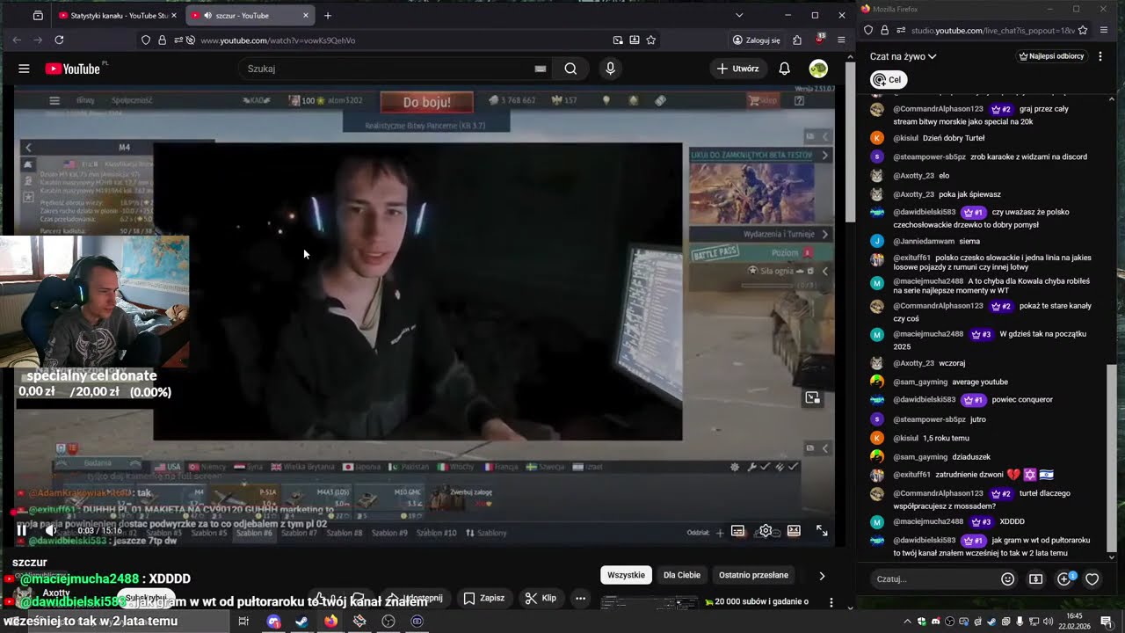The width and height of the screenshot is (1125, 633).
Task: Click the chat window vertical scrollbar
Action: tap(1112, 457)
